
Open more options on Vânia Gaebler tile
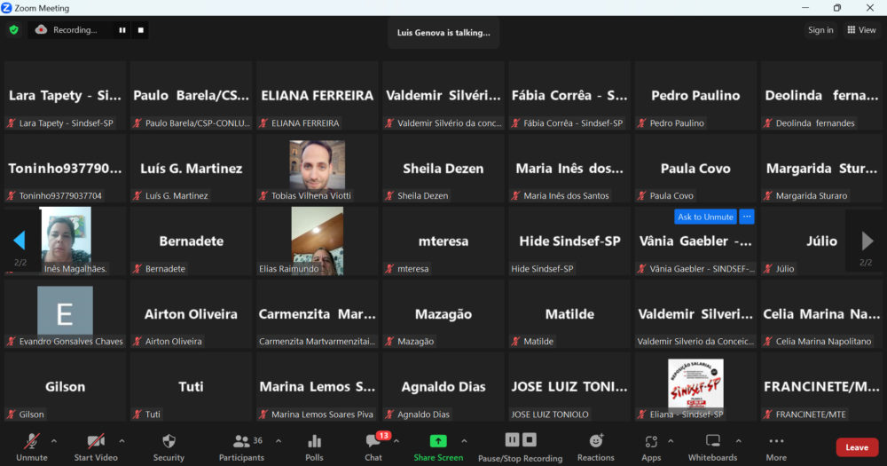747,217
